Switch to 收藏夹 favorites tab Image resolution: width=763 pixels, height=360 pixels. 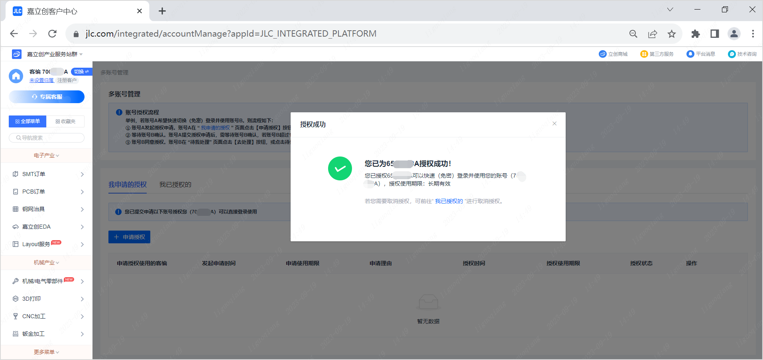65,121
